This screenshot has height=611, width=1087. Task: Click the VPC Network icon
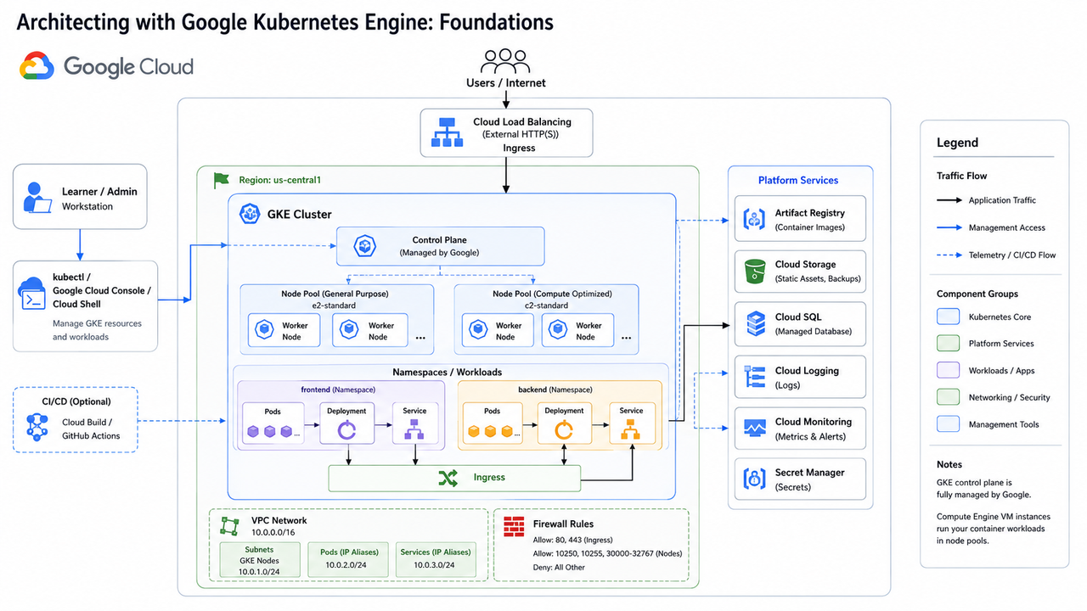pos(229,525)
